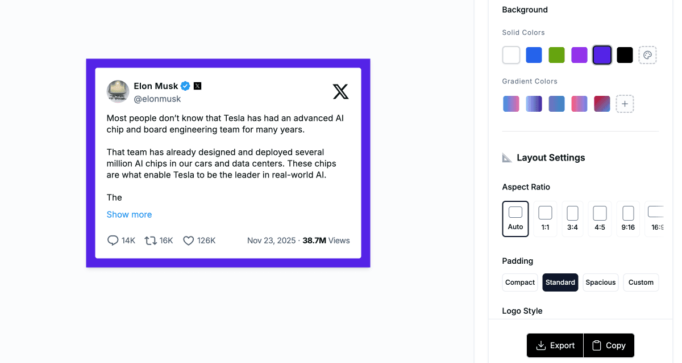Switch padding to Custom
The image size is (682, 363).
tap(641, 282)
